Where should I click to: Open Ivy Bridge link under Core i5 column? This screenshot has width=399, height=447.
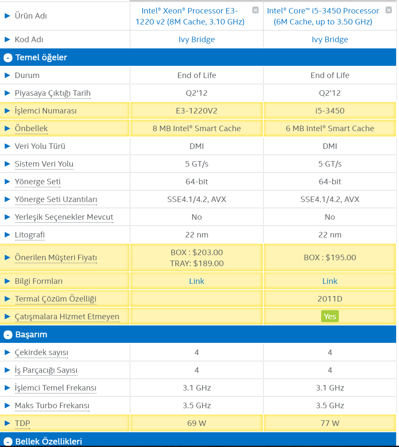[330, 40]
